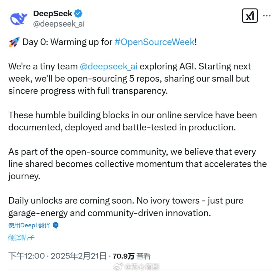Click 翻译帖子 to translate the post
Screen dimensions: 274x273
coord(21,237)
